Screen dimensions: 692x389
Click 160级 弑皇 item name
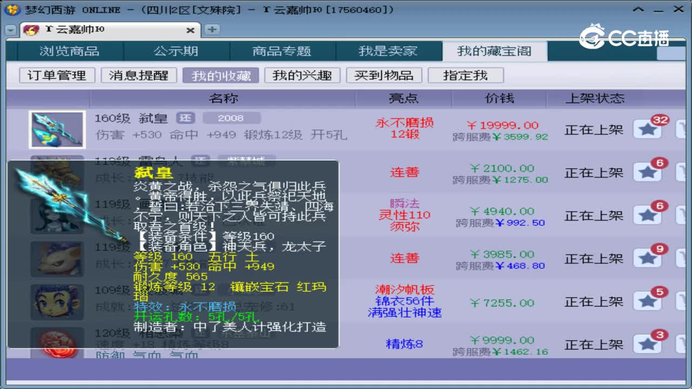pyautogui.click(x=131, y=118)
